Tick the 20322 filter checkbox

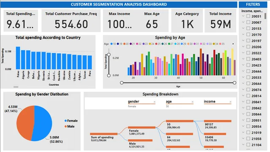click(248, 53)
